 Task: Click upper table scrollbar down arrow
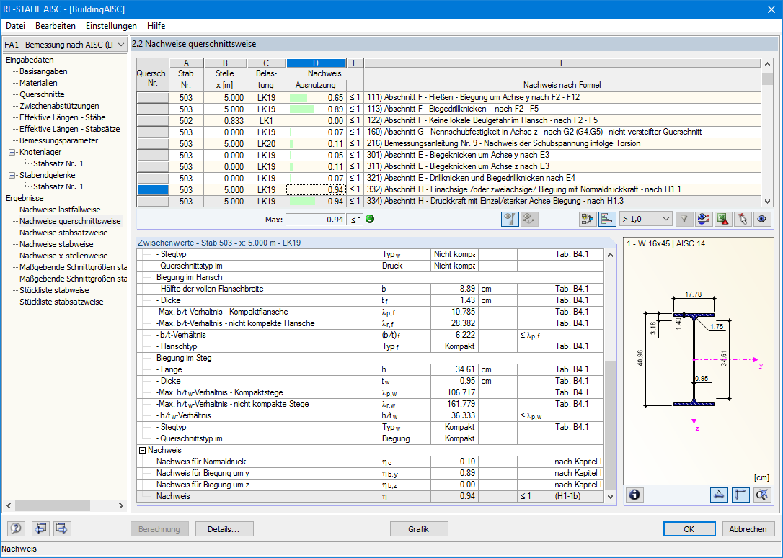click(768, 202)
